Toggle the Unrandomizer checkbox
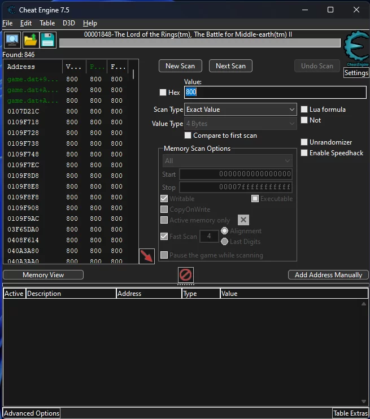 pyautogui.click(x=304, y=142)
